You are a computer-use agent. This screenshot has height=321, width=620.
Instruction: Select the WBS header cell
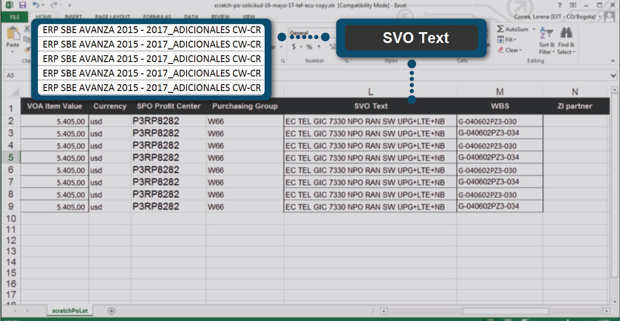coord(500,106)
